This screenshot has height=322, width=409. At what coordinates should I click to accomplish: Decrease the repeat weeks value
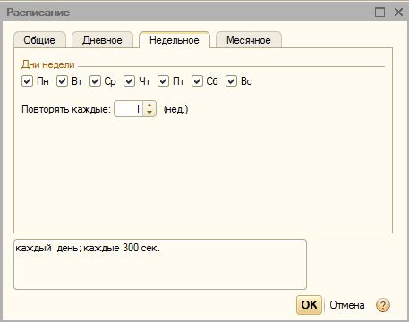click(149, 112)
